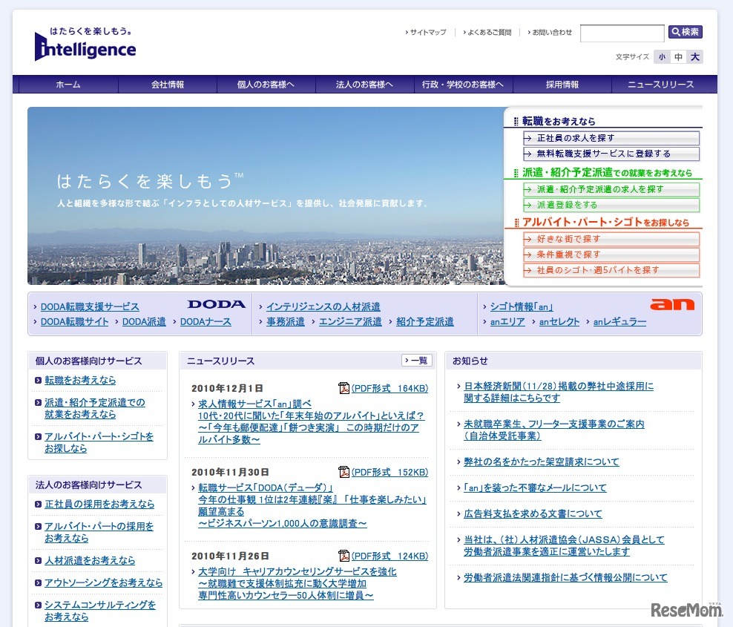Screen dimensions: 733x627
Task: Go to 採用情報 in navigation bar
Action: (562, 85)
